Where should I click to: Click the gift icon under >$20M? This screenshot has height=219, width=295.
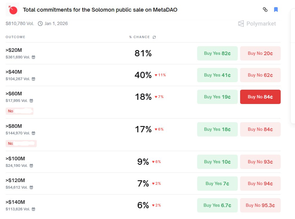point(33,57)
